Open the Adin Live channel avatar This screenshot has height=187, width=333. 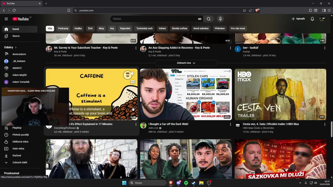click(x=143, y=125)
